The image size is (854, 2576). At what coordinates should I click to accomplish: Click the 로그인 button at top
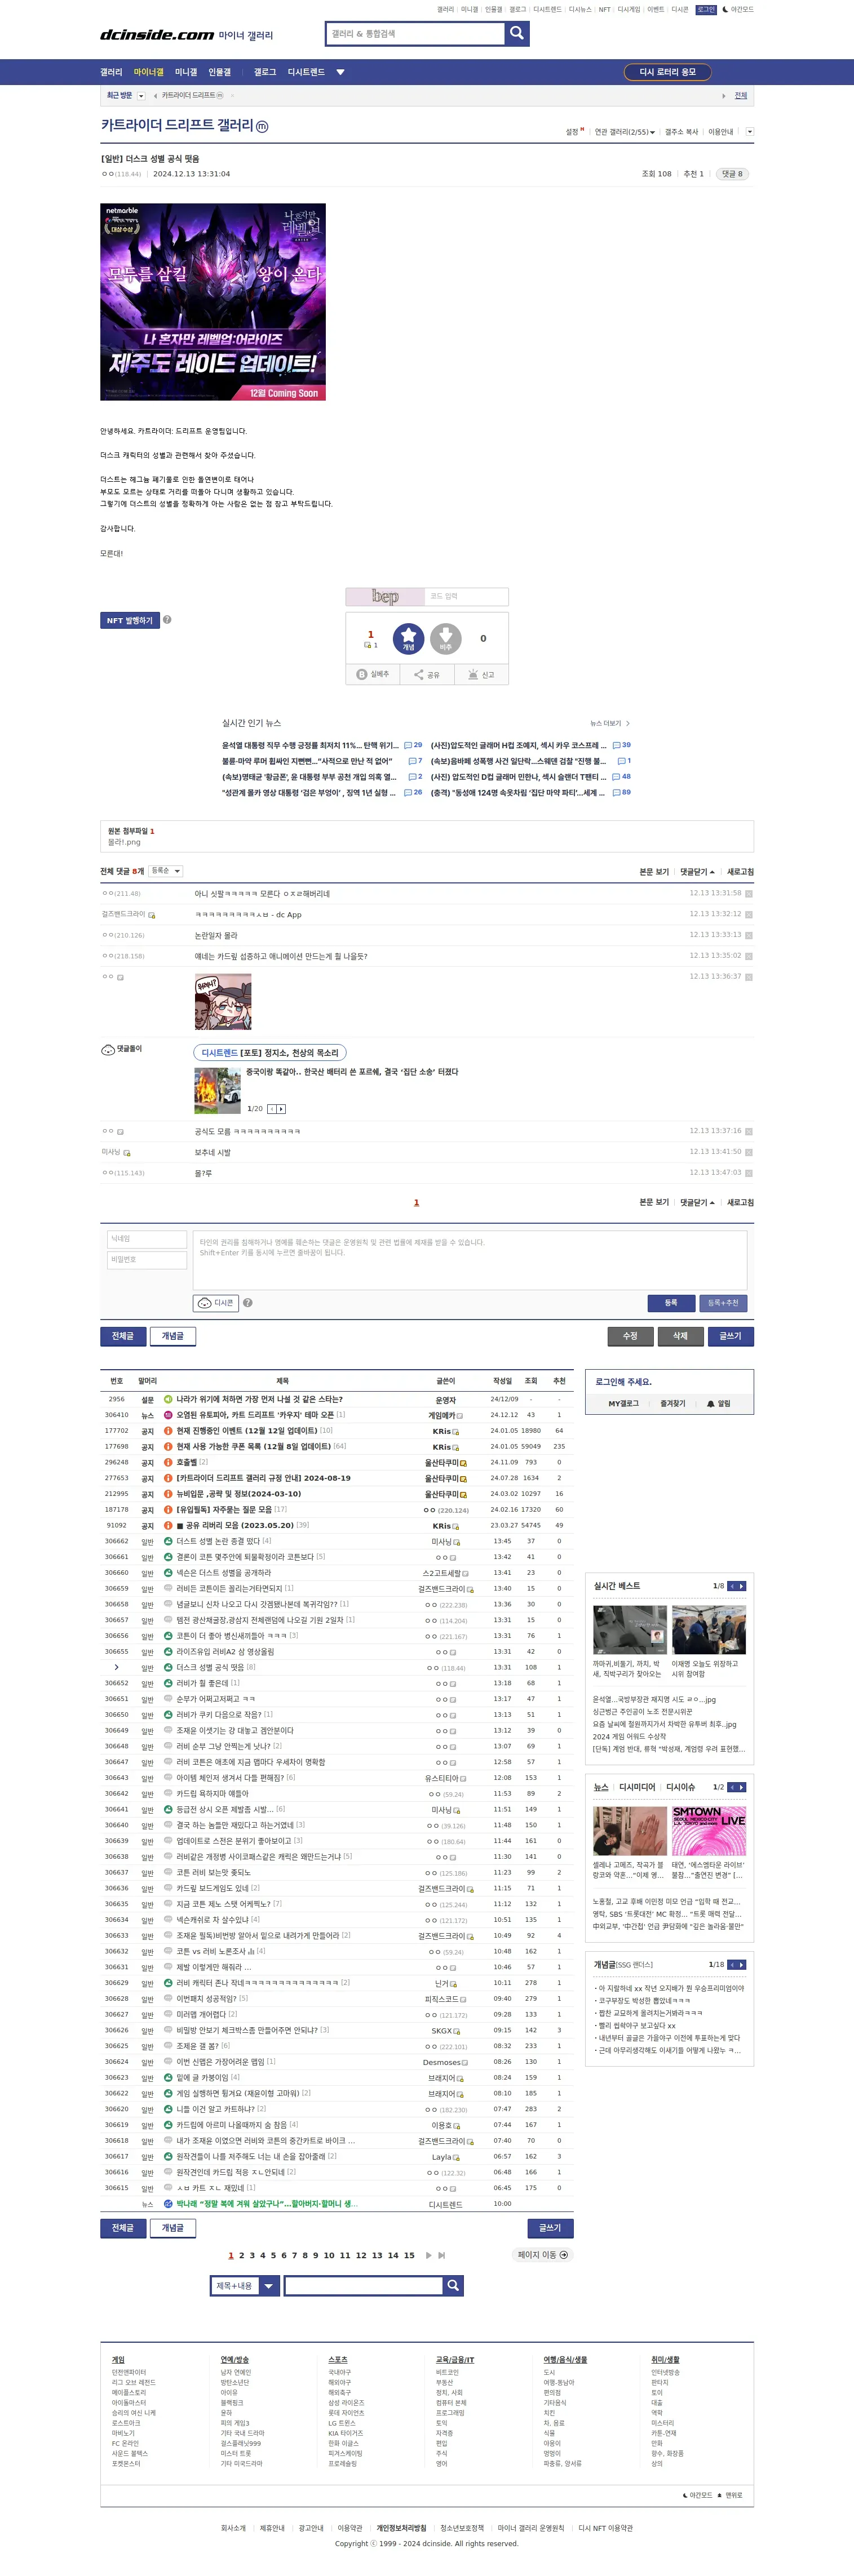coord(706,9)
